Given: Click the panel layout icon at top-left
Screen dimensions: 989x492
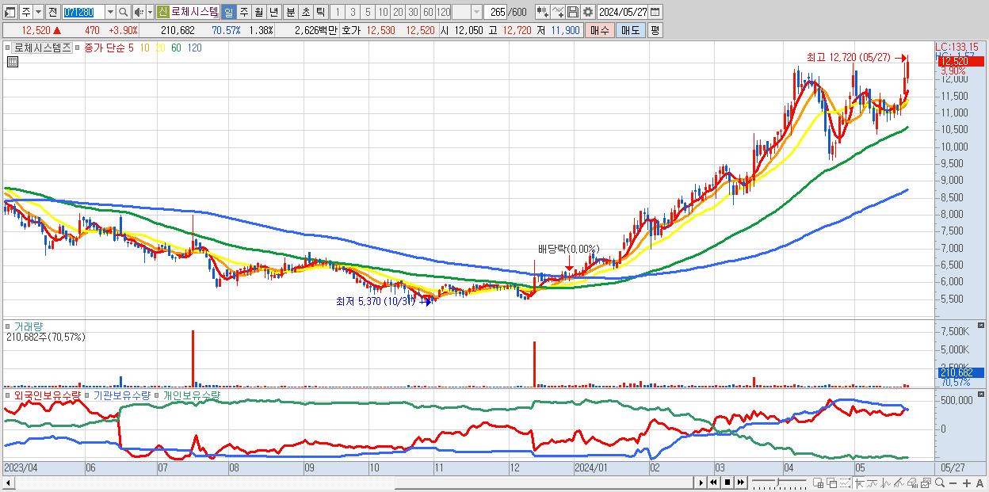Looking at the screenshot, I should (x=10, y=12).
